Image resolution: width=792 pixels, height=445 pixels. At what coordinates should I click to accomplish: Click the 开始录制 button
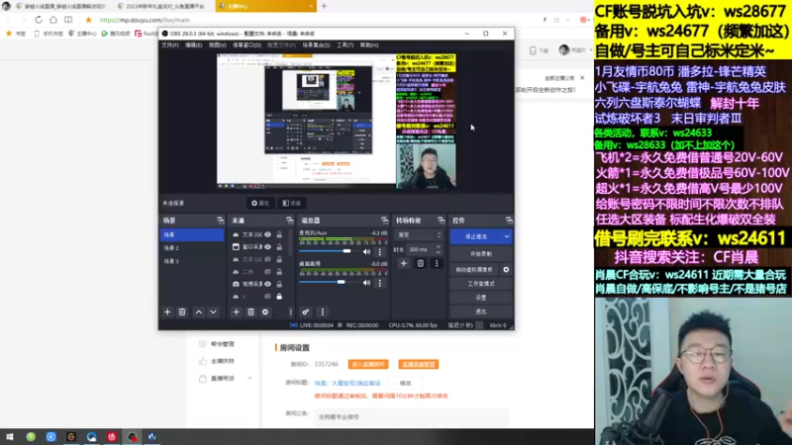tap(481, 254)
